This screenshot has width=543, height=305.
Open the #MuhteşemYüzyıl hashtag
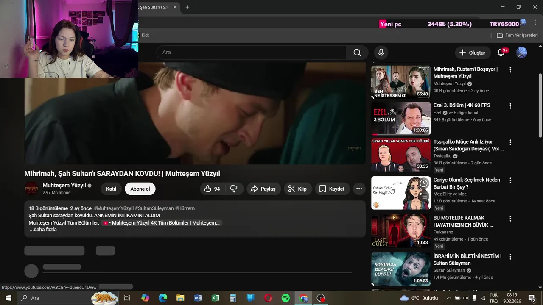pos(114,208)
